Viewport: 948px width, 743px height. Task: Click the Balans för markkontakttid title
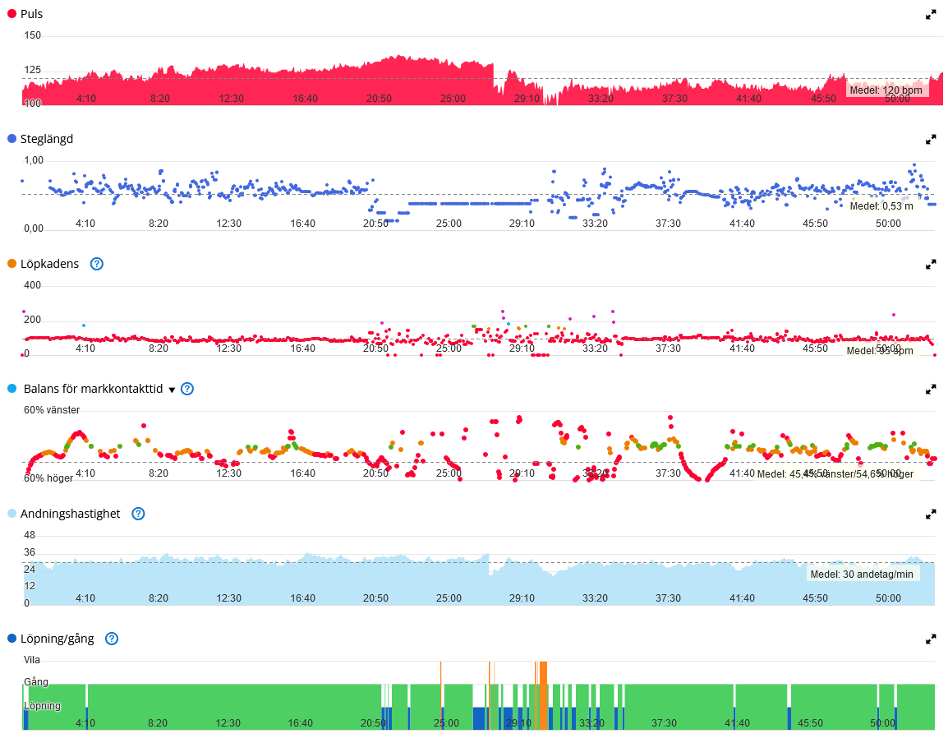(93, 389)
